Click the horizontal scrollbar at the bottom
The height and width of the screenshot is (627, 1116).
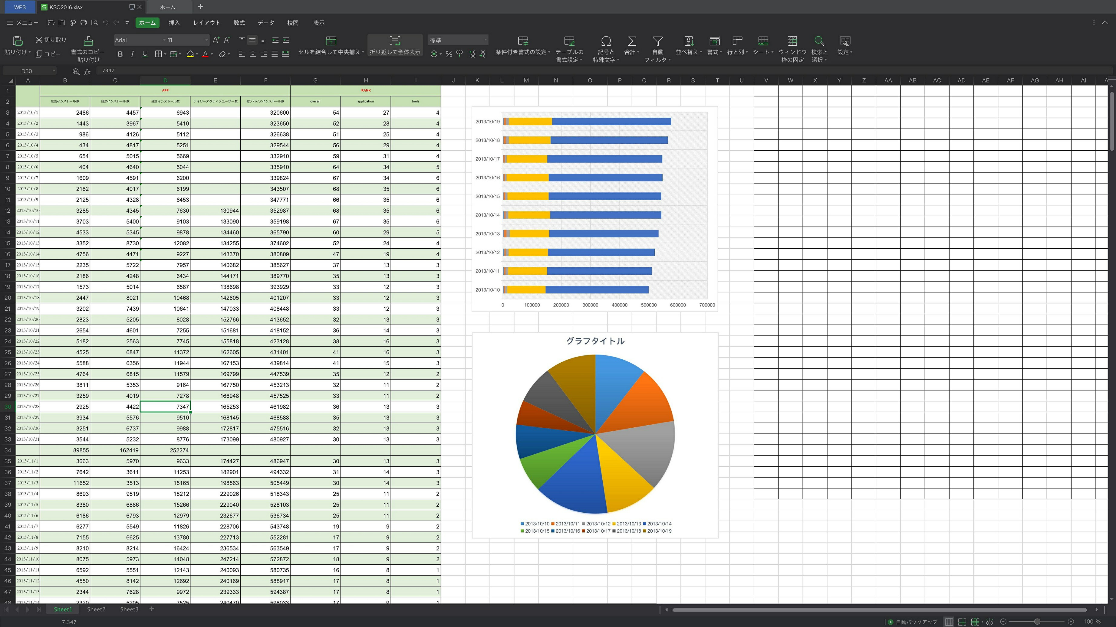tap(879, 610)
